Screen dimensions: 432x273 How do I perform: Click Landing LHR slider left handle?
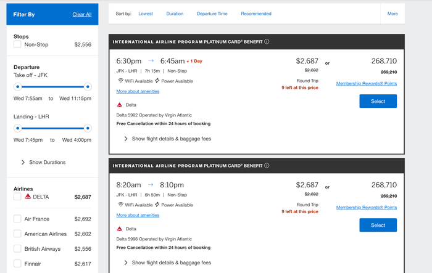(x=18, y=128)
